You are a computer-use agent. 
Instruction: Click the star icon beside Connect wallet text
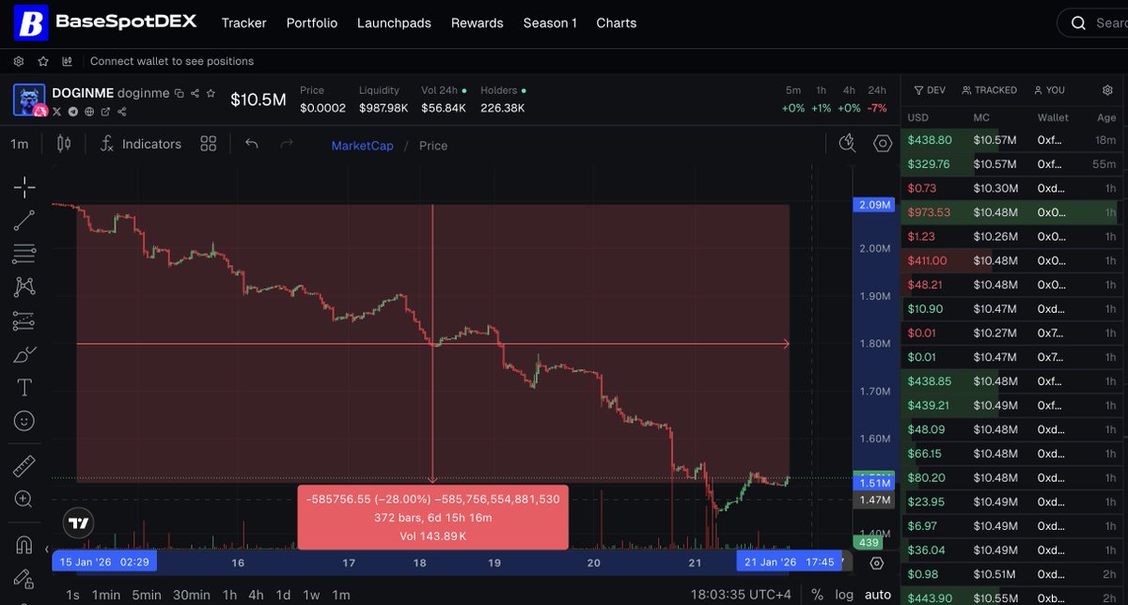pos(43,61)
